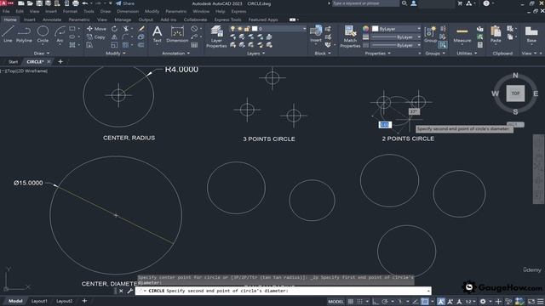The width and height of the screenshot is (545, 306).
Task: Select the Line tool
Action: (8, 34)
